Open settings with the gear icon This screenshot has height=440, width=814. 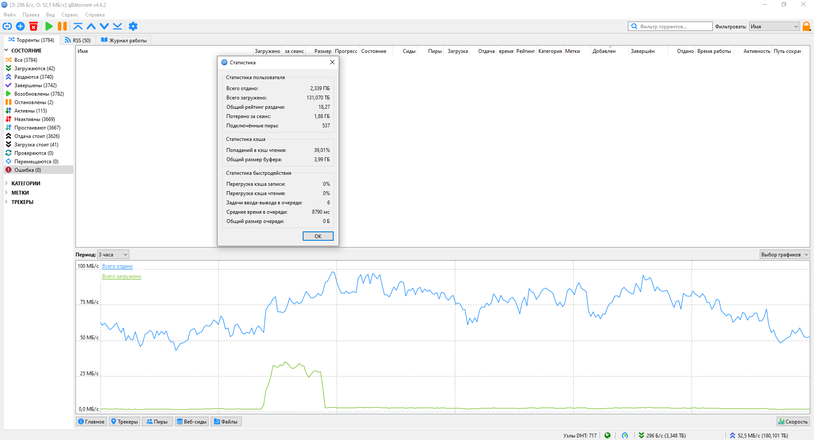pos(133,26)
